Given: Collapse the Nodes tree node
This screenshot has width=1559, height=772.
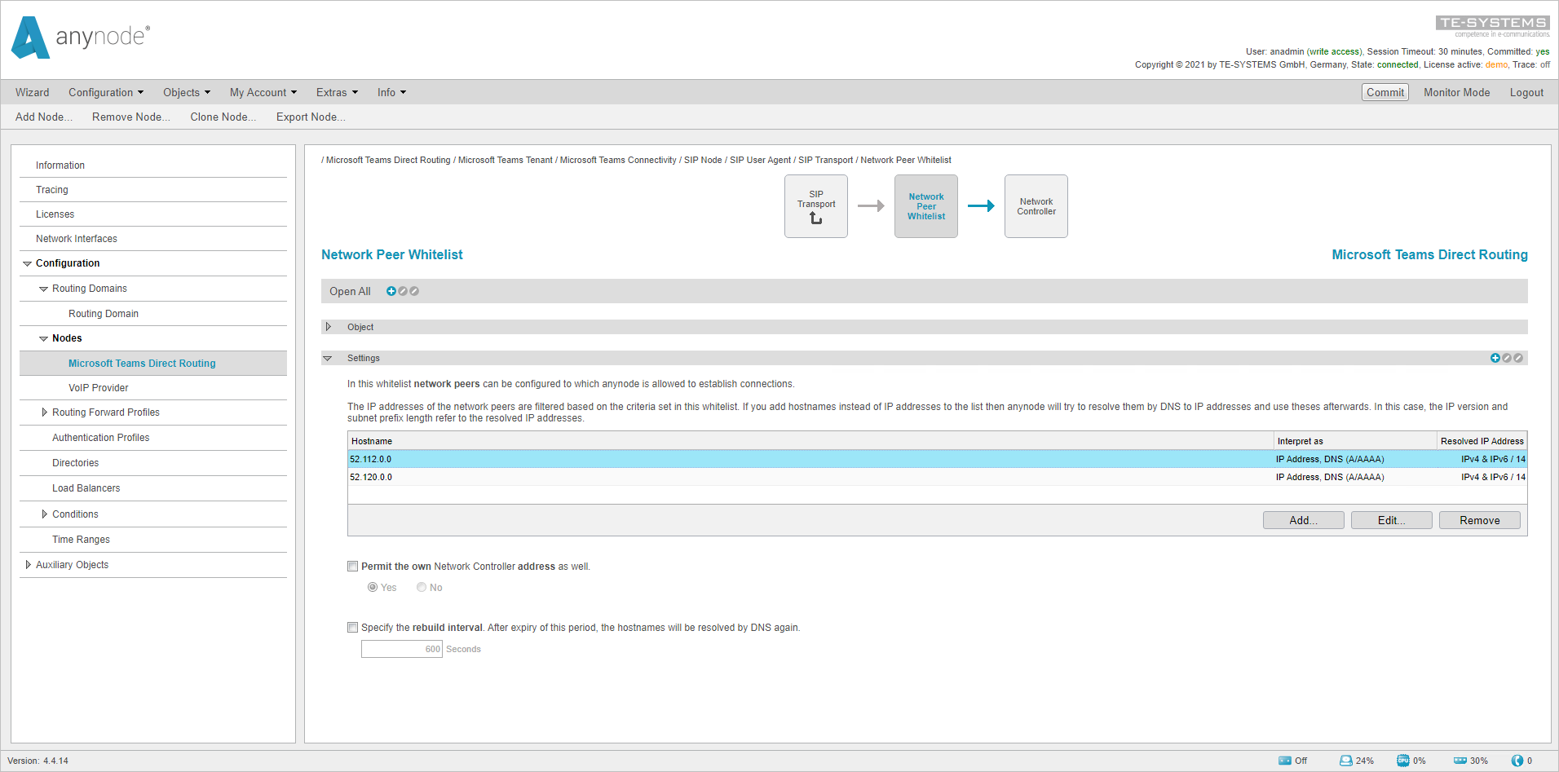Looking at the screenshot, I should tap(44, 338).
